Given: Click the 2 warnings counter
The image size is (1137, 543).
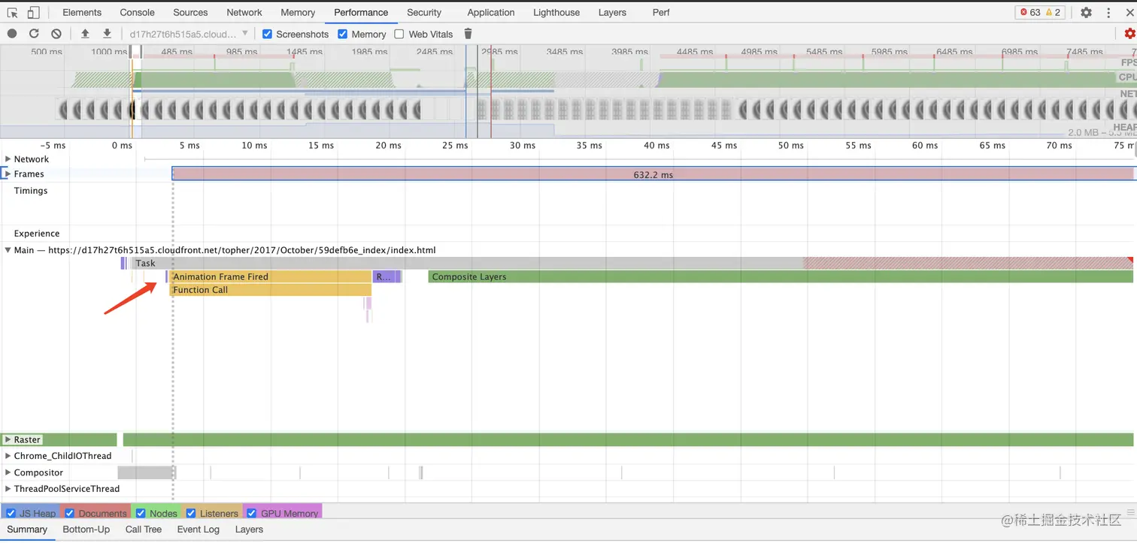Looking at the screenshot, I should [1053, 13].
